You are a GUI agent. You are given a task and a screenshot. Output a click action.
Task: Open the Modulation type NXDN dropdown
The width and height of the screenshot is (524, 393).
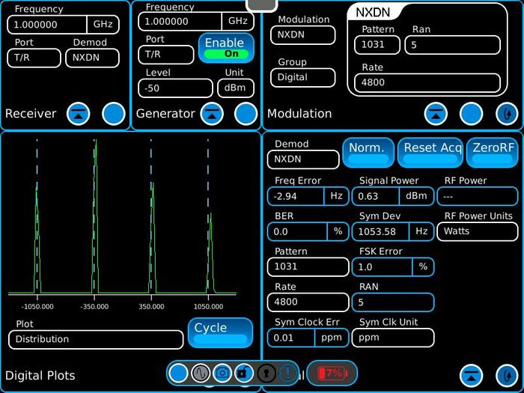302,34
